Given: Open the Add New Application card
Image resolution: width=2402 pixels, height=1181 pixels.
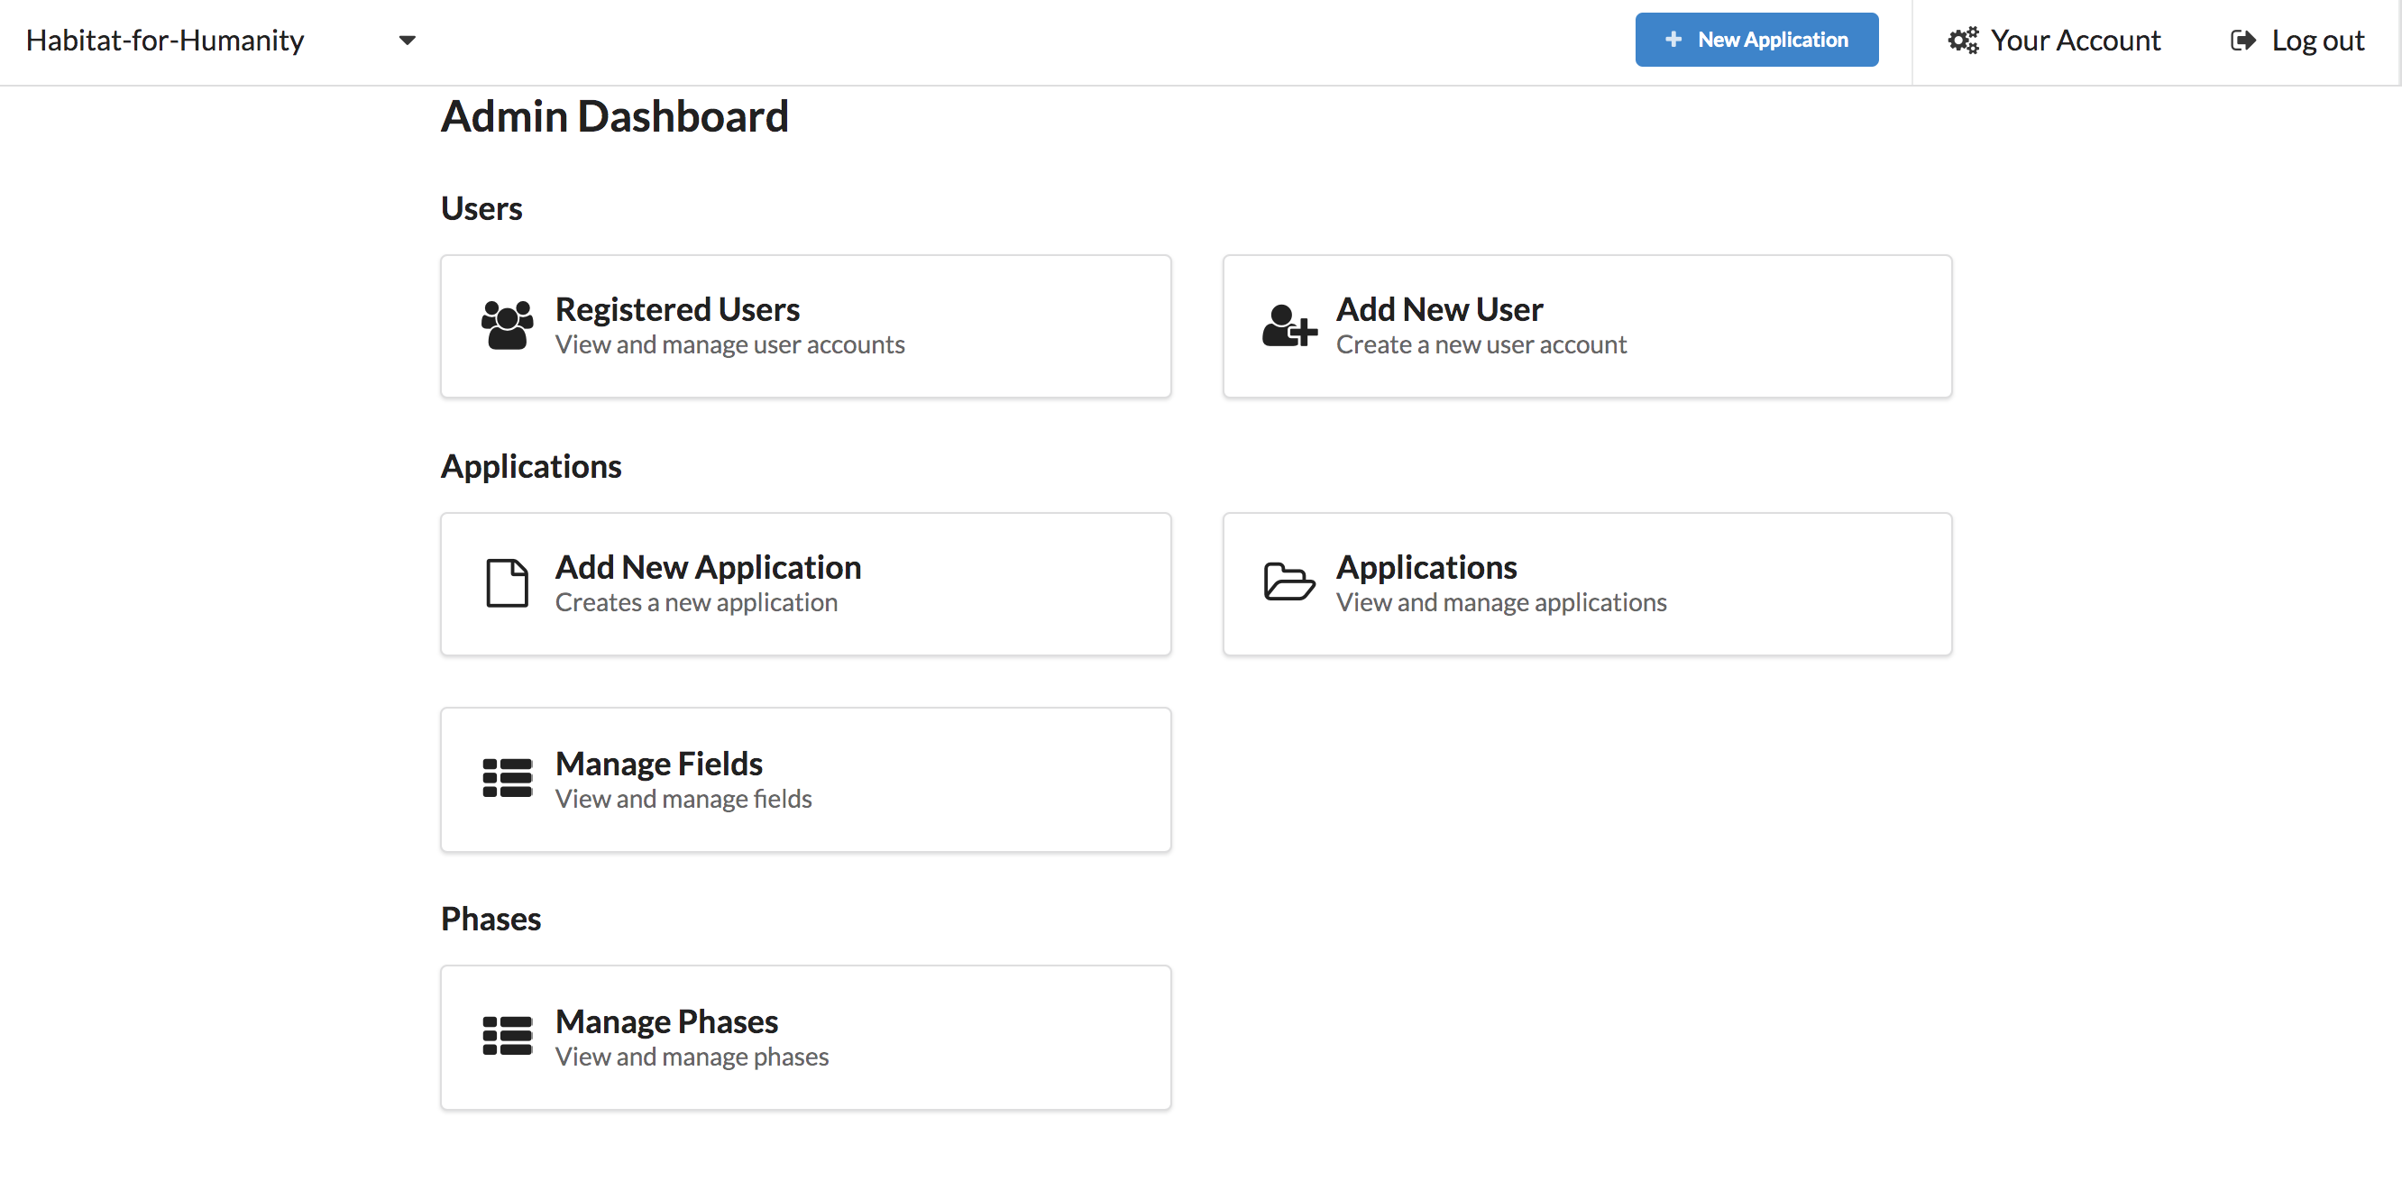Looking at the screenshot, I should tap(804, 584).
